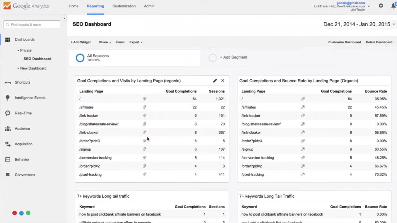Open / landing page link icon in Visits widget

(x=144, y=99)
